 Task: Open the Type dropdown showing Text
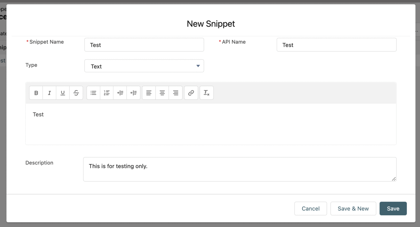click(x=144, y=66)
